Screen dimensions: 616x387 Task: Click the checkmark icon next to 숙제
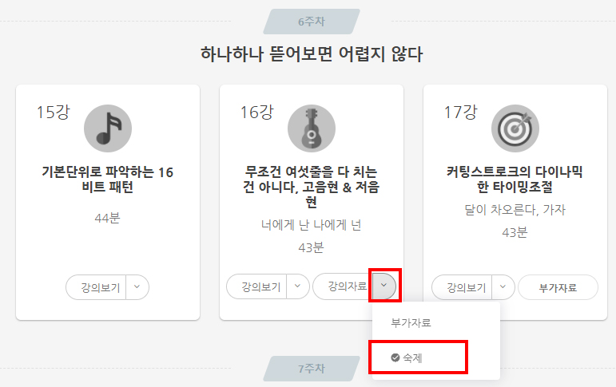click(x=395, y=357)
